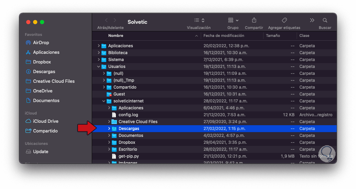Open Dropbox in the Favoritos sidebar
The image size is (356, 189).
tap(42, 62)
